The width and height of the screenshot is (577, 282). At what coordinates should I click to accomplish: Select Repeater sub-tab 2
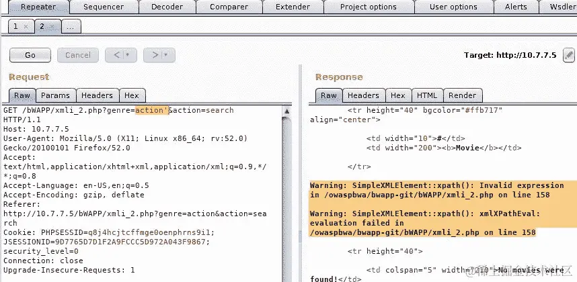click(42, 26)
